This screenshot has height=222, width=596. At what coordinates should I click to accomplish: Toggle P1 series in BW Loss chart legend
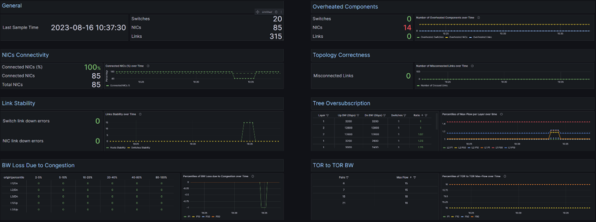[187, 217]
